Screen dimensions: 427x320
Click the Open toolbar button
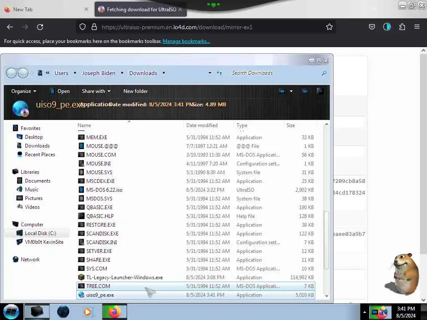tap(60, 91)
